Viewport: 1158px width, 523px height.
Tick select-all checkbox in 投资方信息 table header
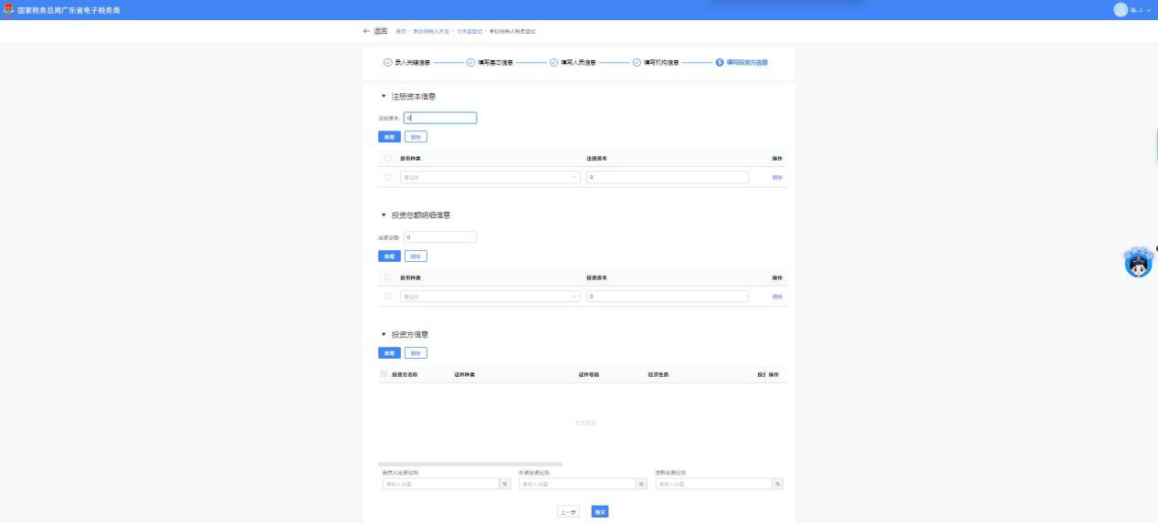384,375
